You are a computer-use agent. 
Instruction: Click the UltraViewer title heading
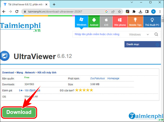pos(35,56)
